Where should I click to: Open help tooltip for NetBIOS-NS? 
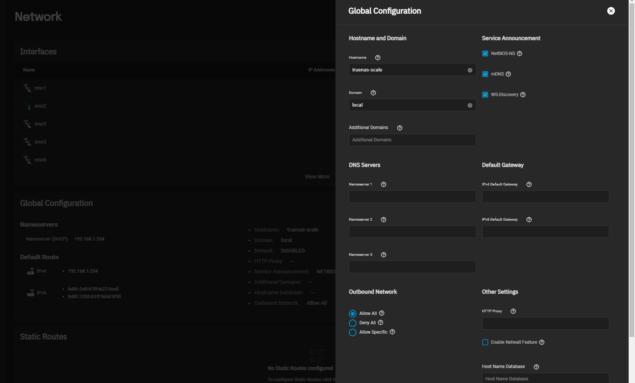point(519,53)
